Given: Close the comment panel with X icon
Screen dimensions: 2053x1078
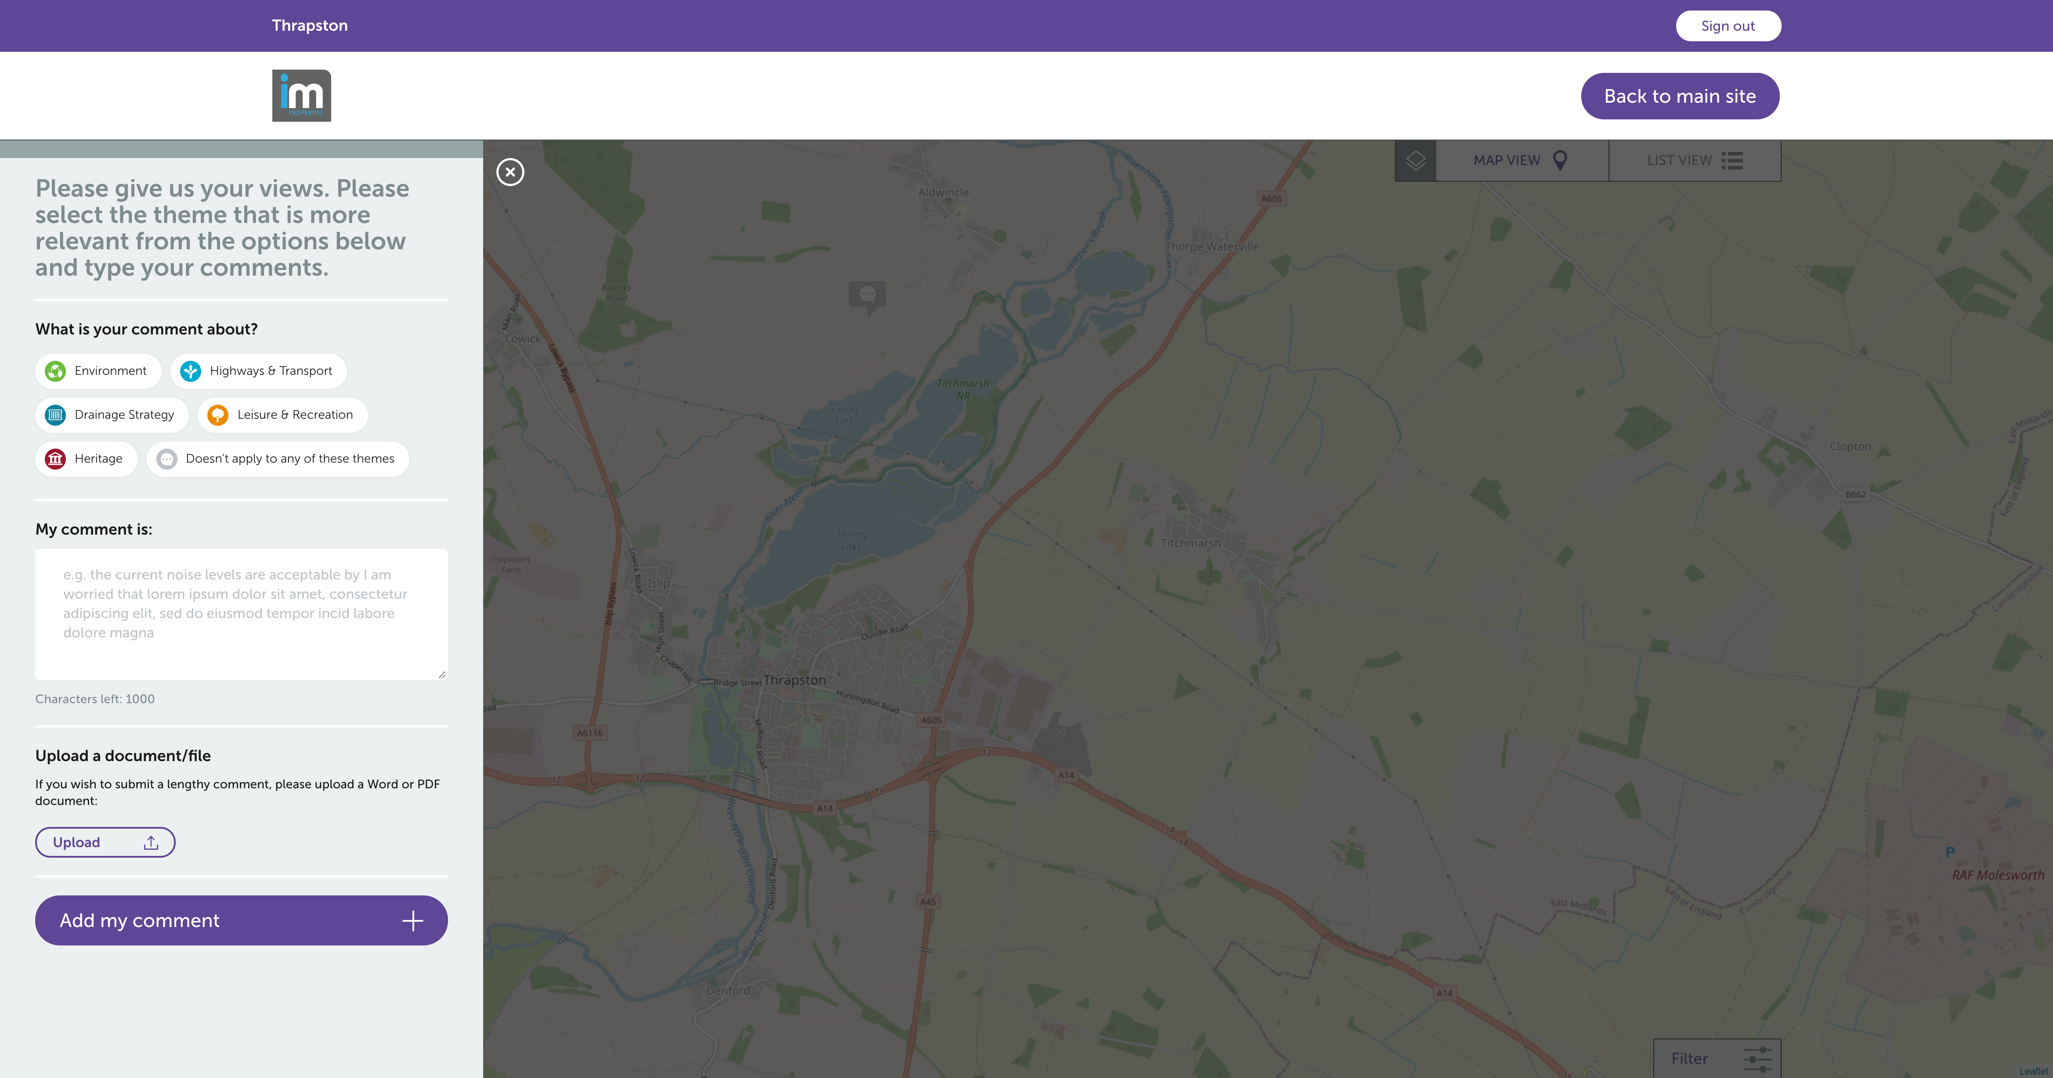Looking at the screenshot, I should [510, 172].
